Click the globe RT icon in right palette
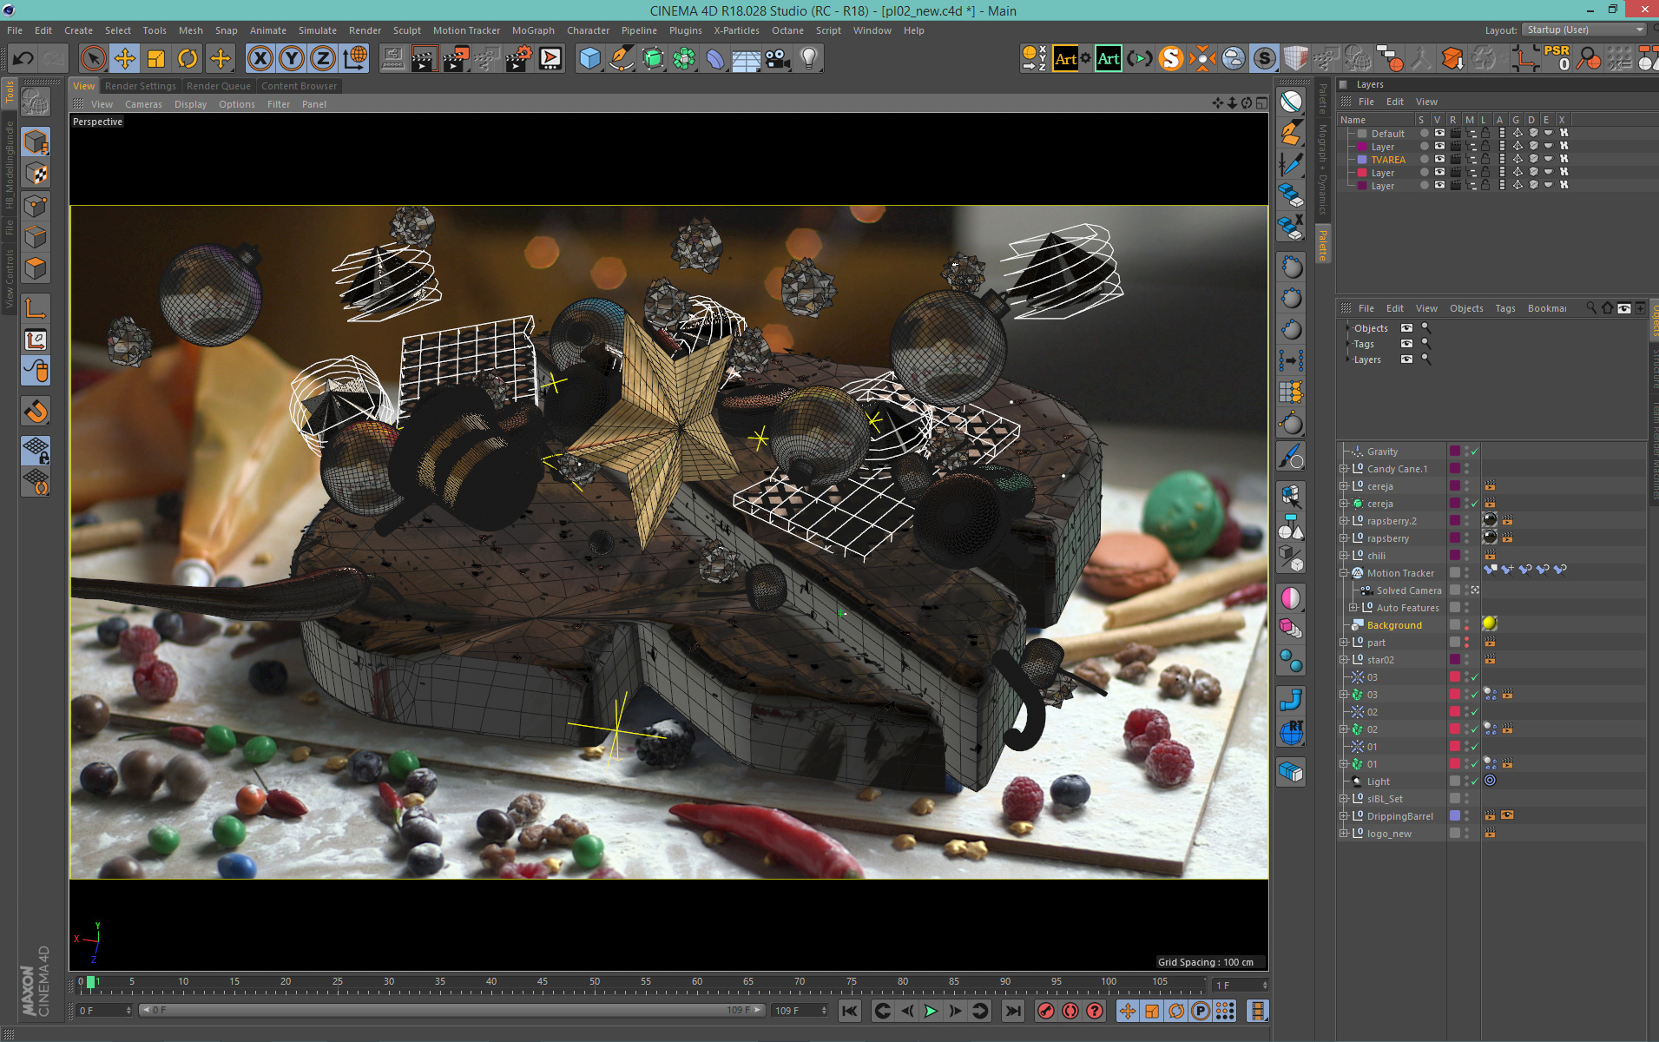This screenshot has width=1659, height=1042. point(1291,732)
